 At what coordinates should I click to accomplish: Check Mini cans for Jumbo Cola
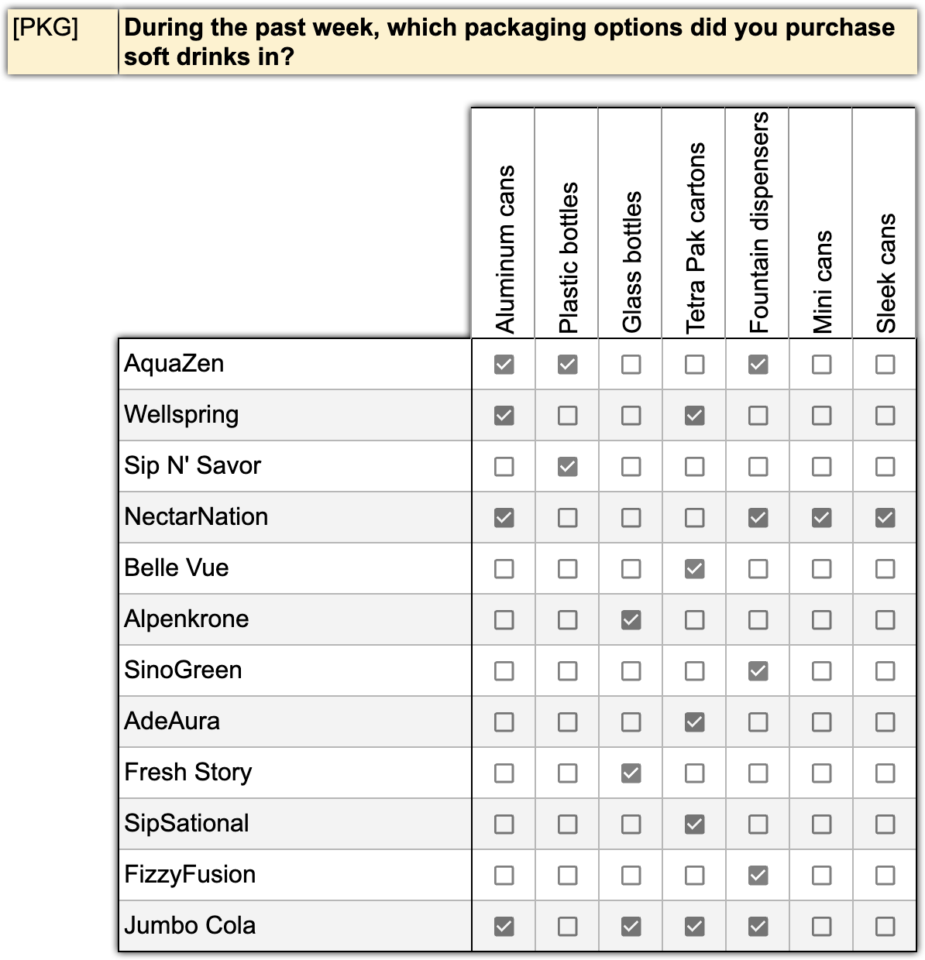click(x=821, y=926)
